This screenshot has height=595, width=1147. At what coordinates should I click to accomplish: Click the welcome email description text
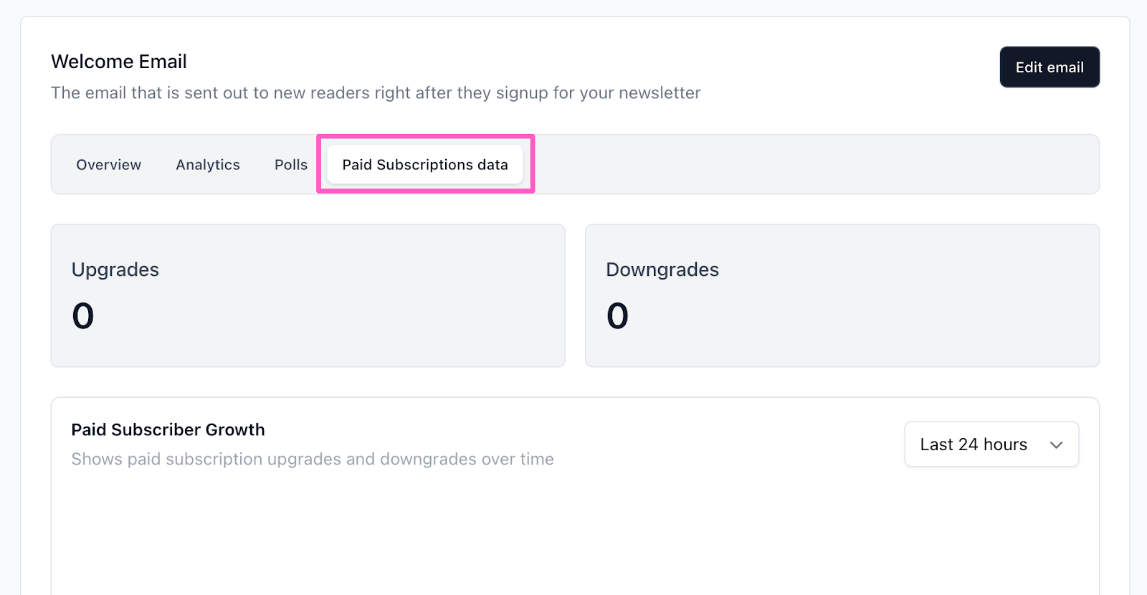[376, 93]
